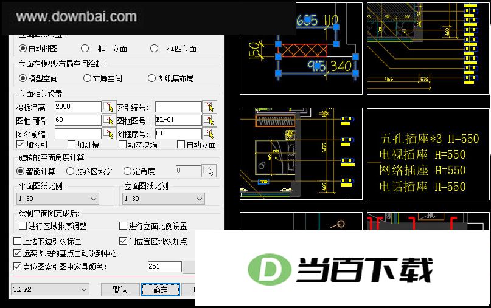The height and width of the screenshot is (308, 491).
Task: Click the 确定 button
Action: (161, 290)
